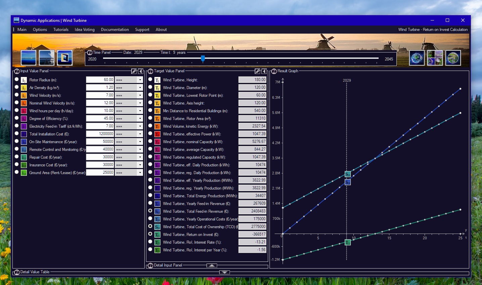Open the dropdown next to Wind Velocity input
This screenshot has height=285, width=482.
140,95
